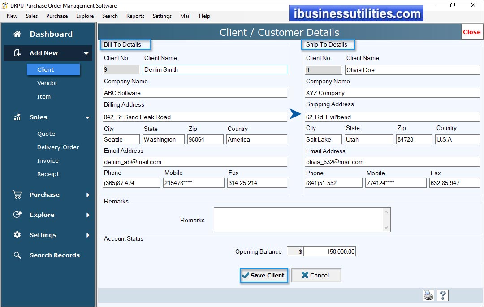Open the Mail menu in menu bar
The image size is (484, 307).
(185, 16)
